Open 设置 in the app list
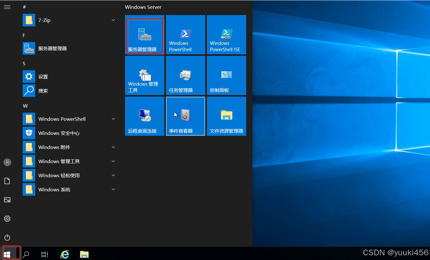This screenshot has height=260, width=430. pos(70,77)
